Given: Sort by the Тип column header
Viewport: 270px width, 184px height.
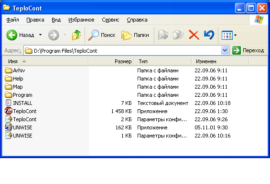Looking at the screenshot, I should pos(163,61).
